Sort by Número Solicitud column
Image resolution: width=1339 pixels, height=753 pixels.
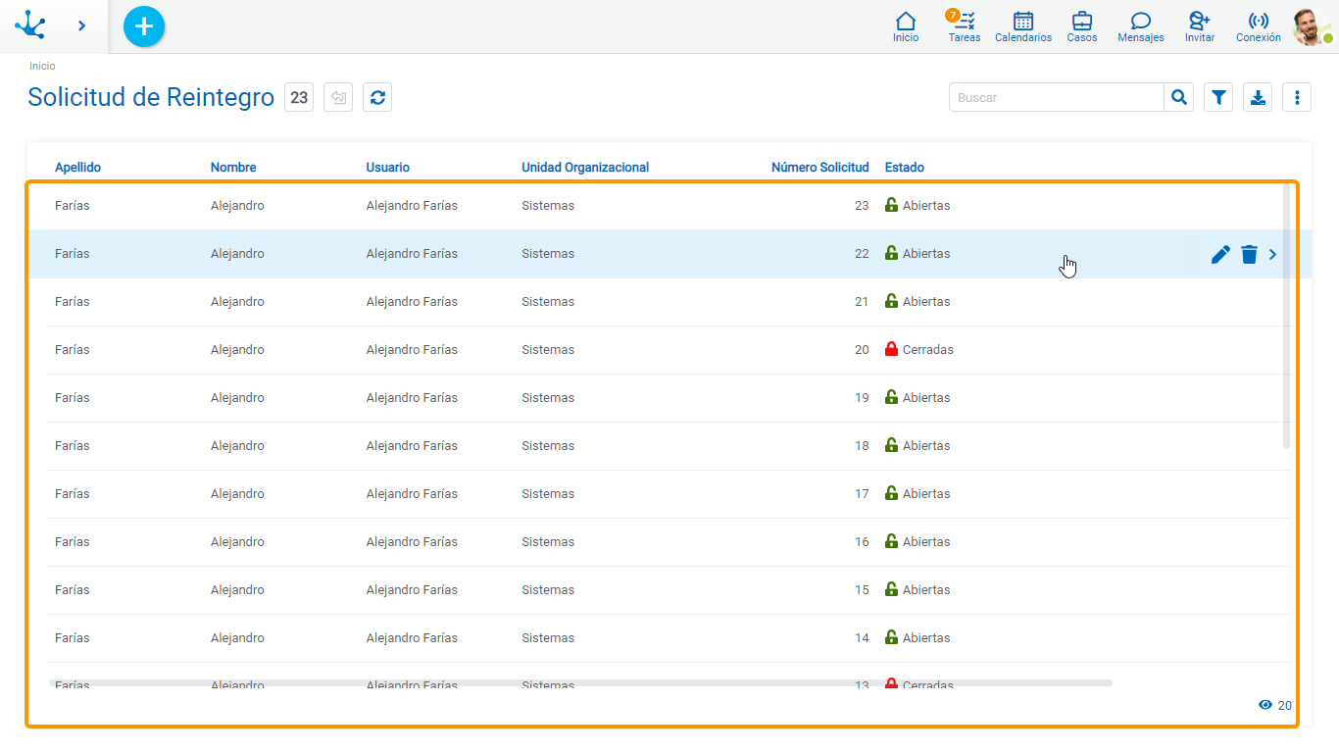click(819, 168)
